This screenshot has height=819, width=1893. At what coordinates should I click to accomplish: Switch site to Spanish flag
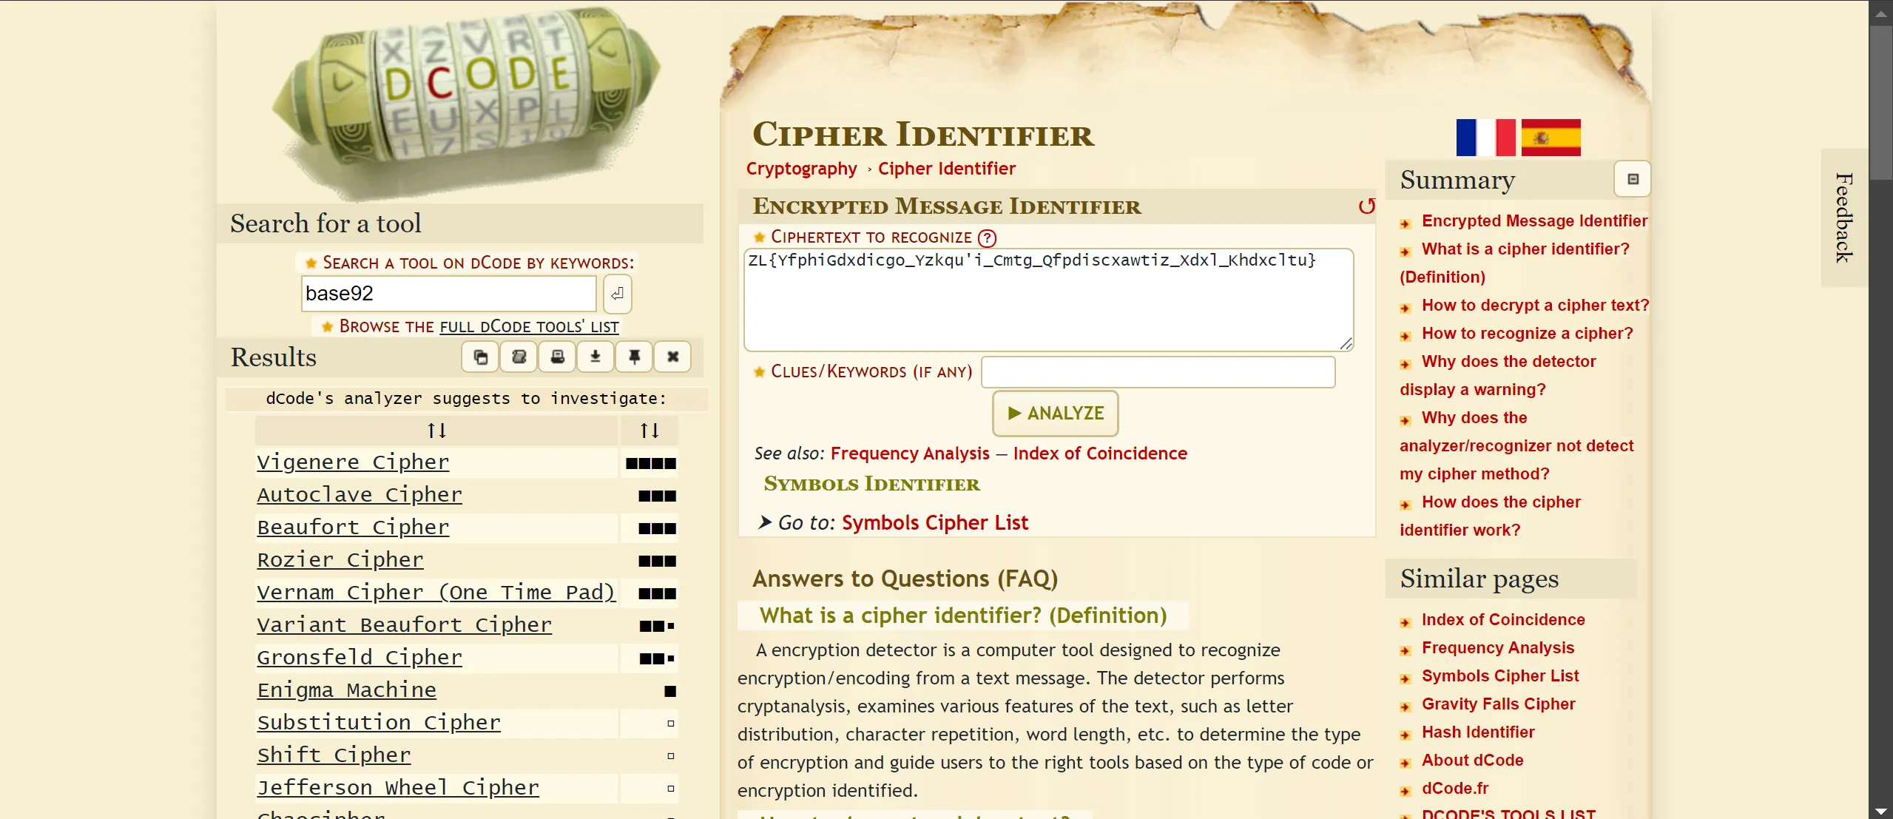[1550, 138]
